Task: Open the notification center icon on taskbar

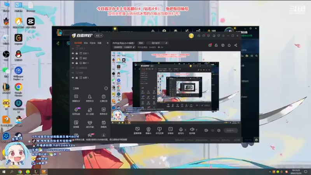Action: 306,171
